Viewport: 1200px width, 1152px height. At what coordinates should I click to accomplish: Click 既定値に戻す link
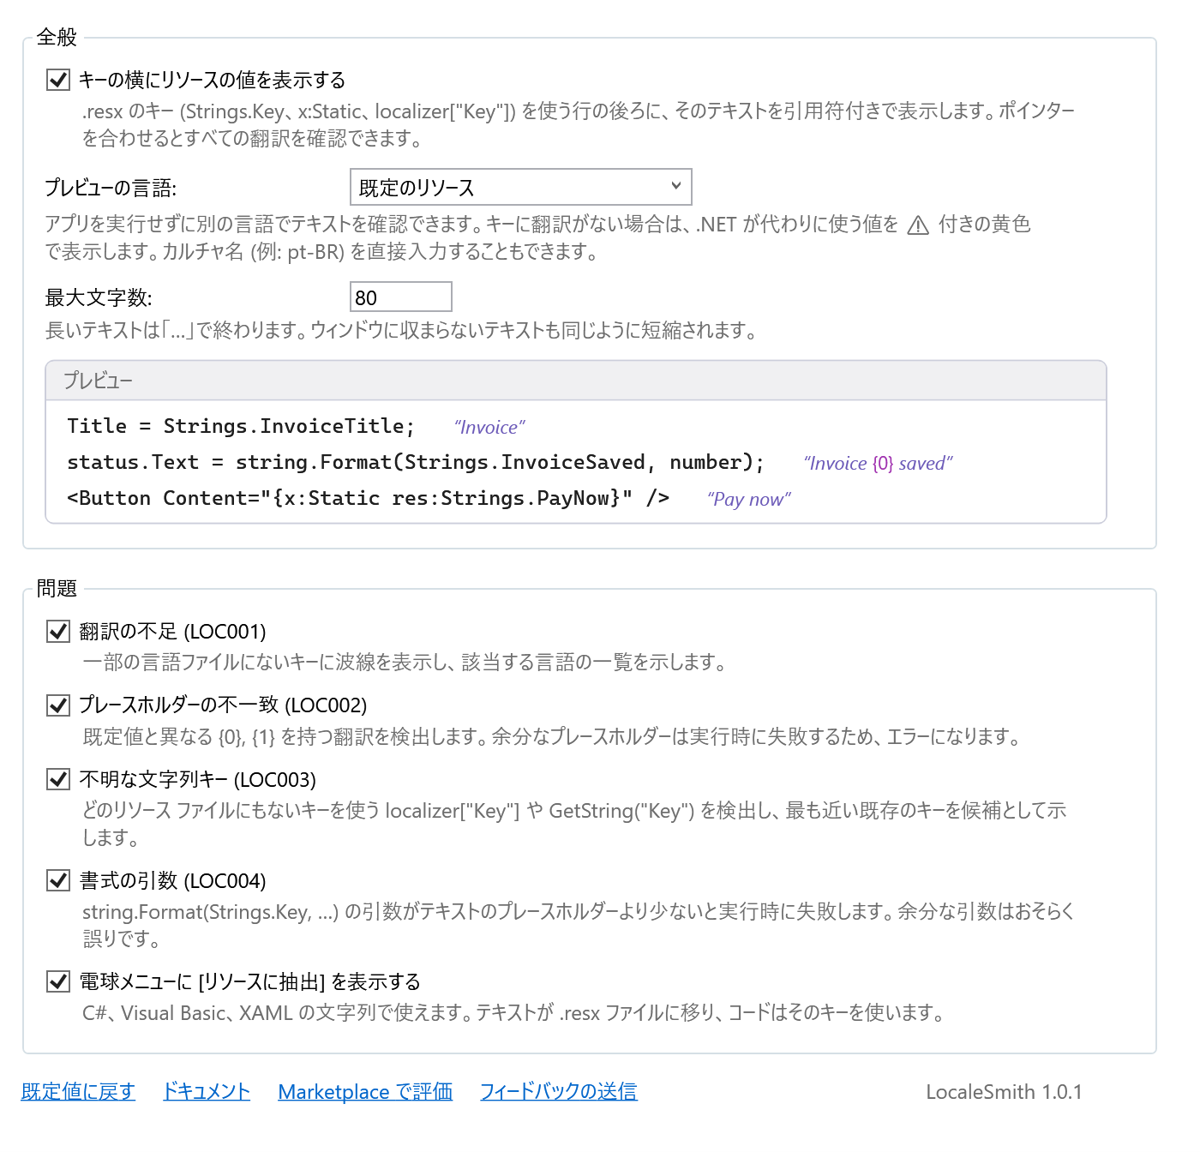pyautogui.click(x=78, y=1091)
